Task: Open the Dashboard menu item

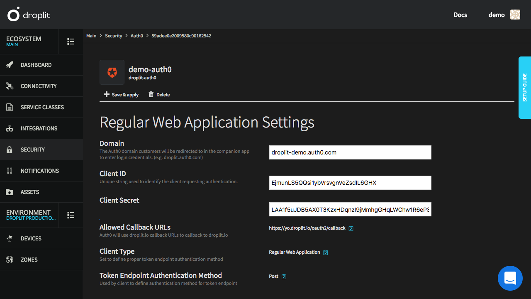Action: click(41, 65)
